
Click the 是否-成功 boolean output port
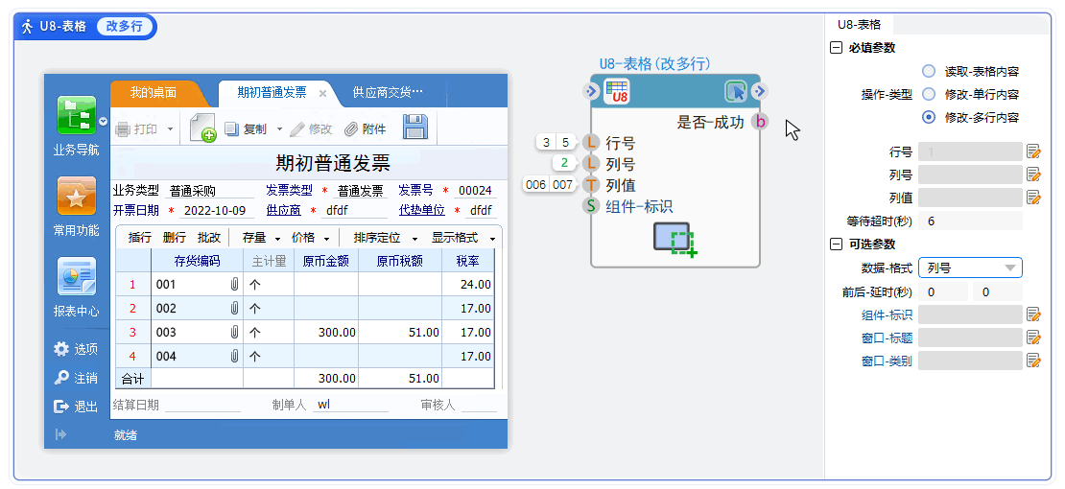click(761, 123)
